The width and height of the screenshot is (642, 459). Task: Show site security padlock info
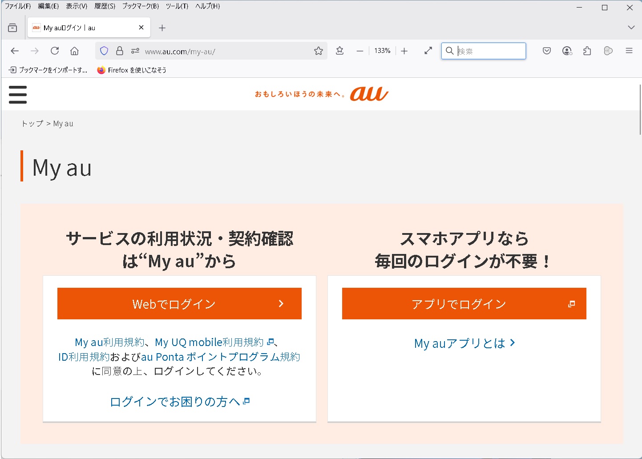pos(120,51)
